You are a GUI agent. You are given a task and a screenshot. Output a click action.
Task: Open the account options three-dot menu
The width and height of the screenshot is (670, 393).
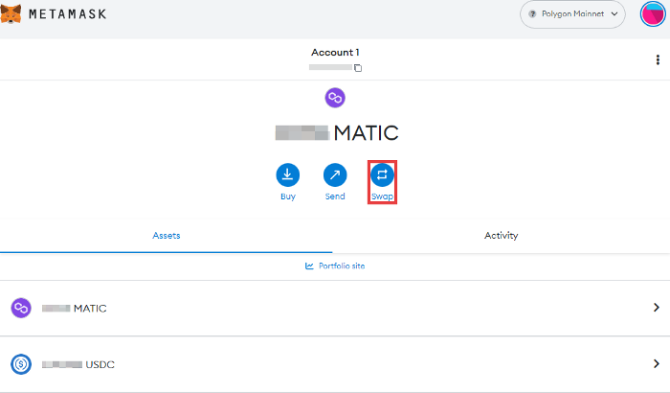click(x=658, y=60)
